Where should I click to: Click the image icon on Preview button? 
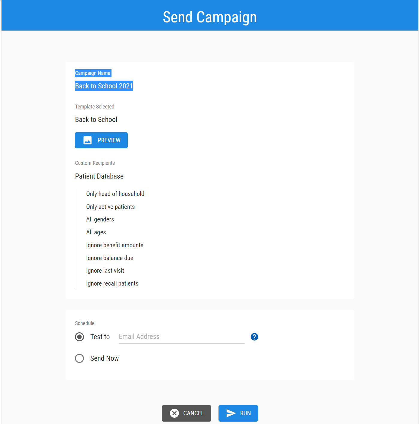[88, 140]
